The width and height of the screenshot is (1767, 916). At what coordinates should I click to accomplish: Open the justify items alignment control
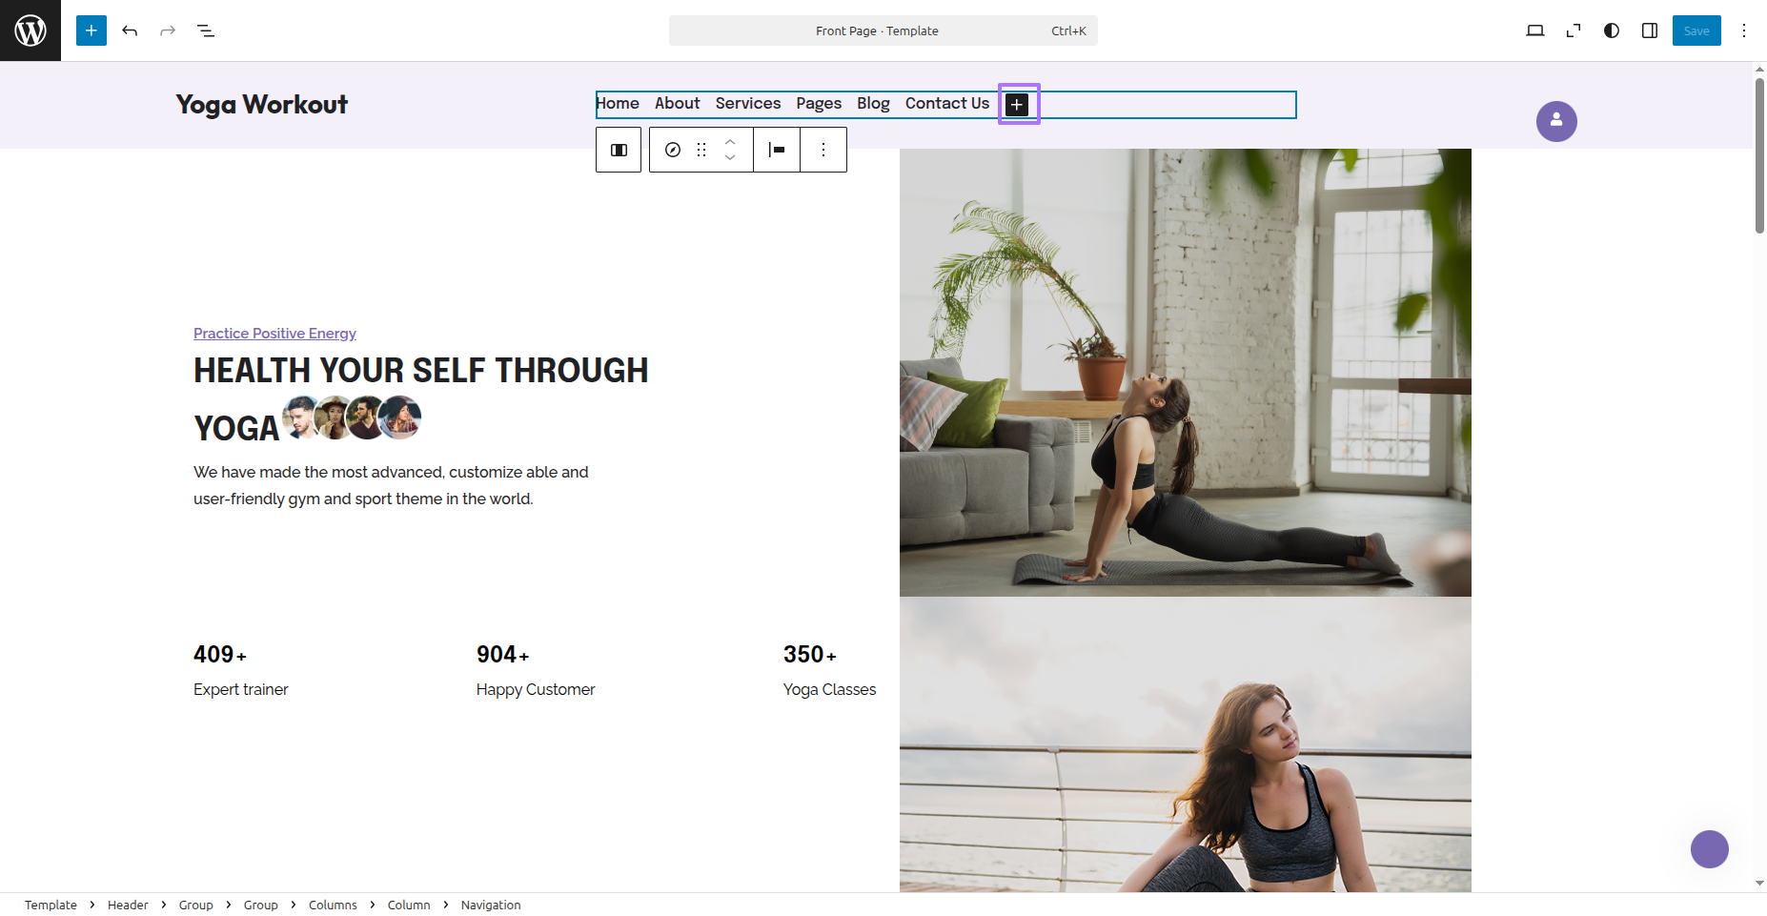[777, 150]
